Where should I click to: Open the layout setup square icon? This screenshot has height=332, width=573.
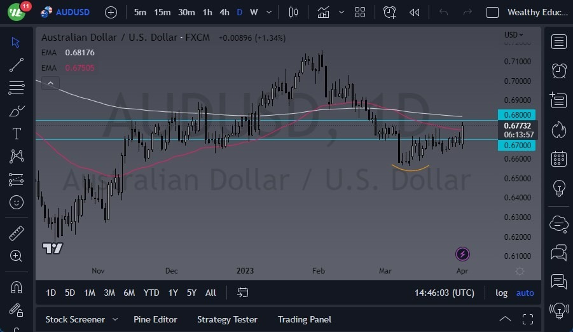tap(492, 13)
